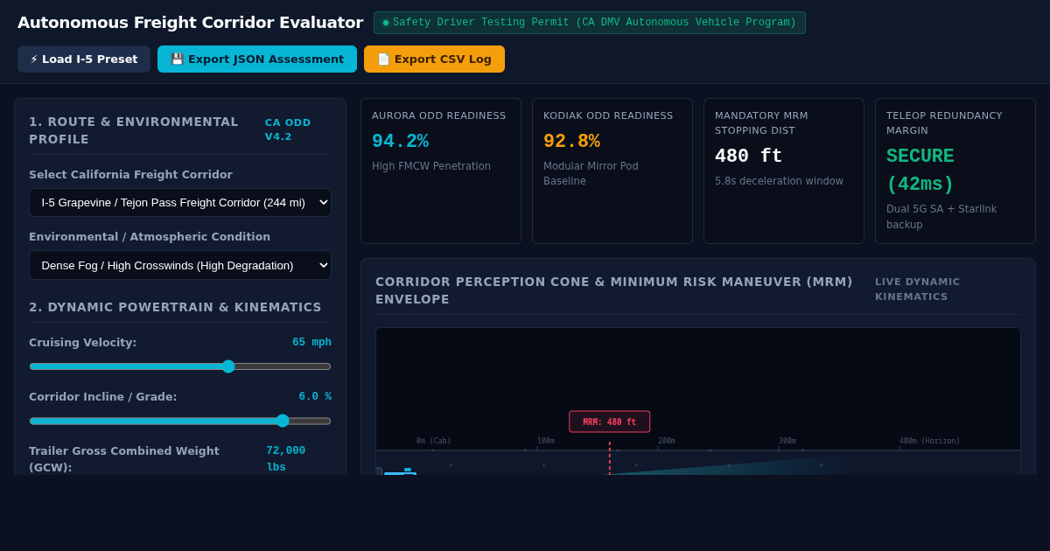Click the 400m (Horizon) axis label

(929, 441)
